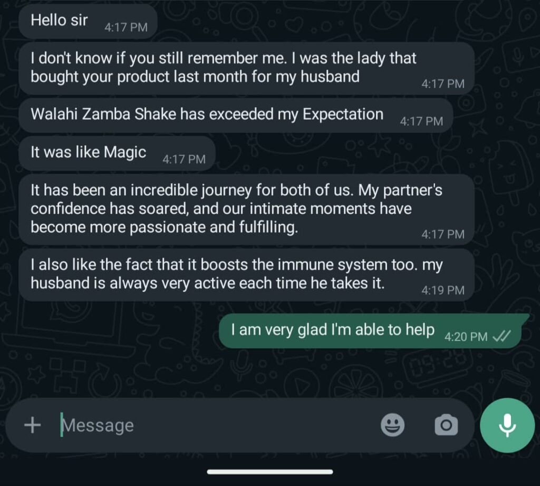Tap the word "Magic" in the message
Viewport: 540px width, 486px height.
click(124, 152)
